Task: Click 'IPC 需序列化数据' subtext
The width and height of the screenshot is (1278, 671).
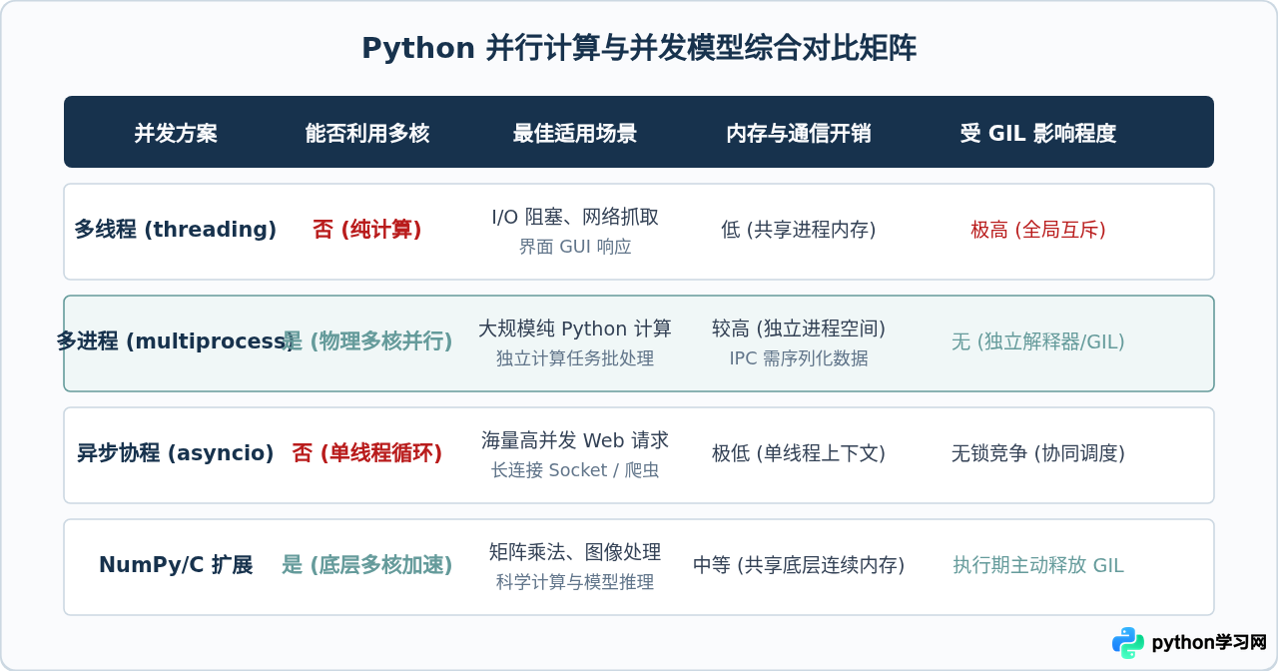Action: (x=799, y=358)
